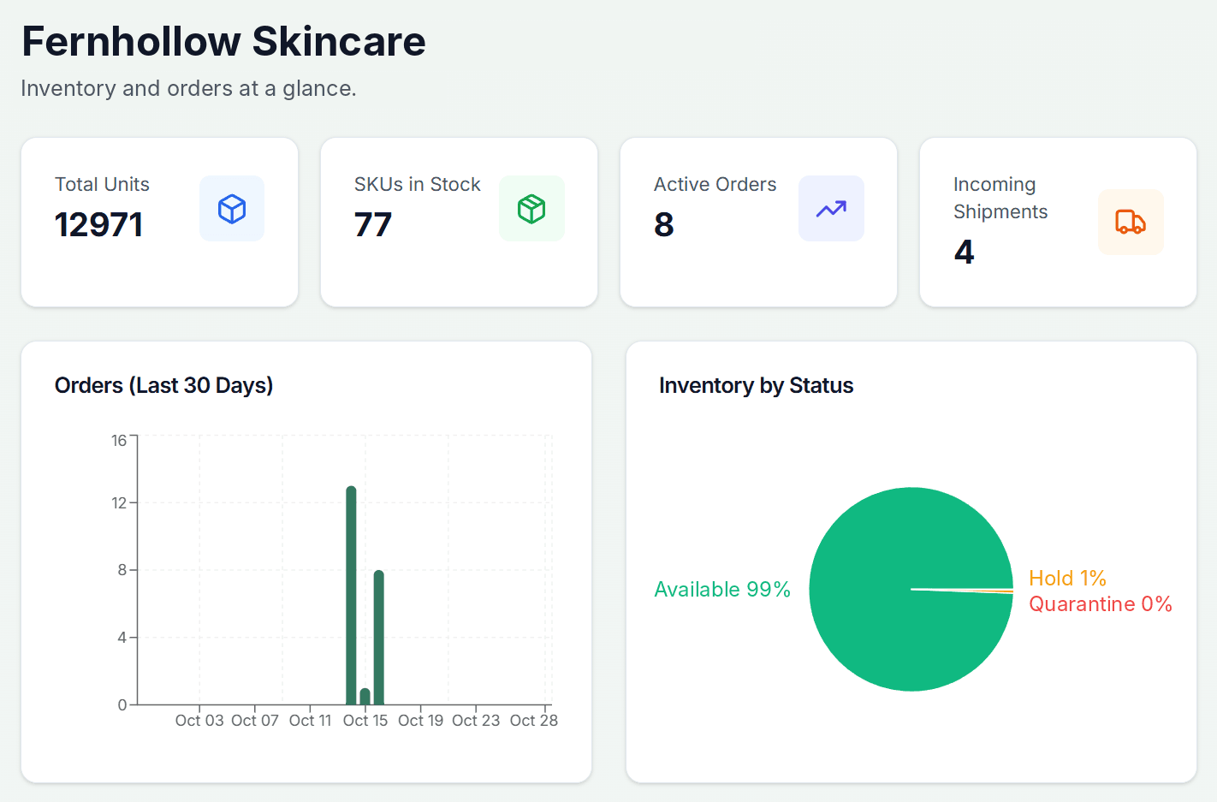The height and width of the screenshot is (802, 1217).
Task: Click the "Oct 28" x-axis label
Action: tap(534, 721)
